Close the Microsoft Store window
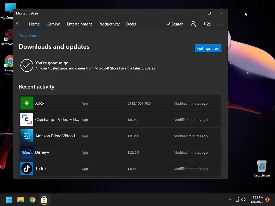 coord(222,13)
